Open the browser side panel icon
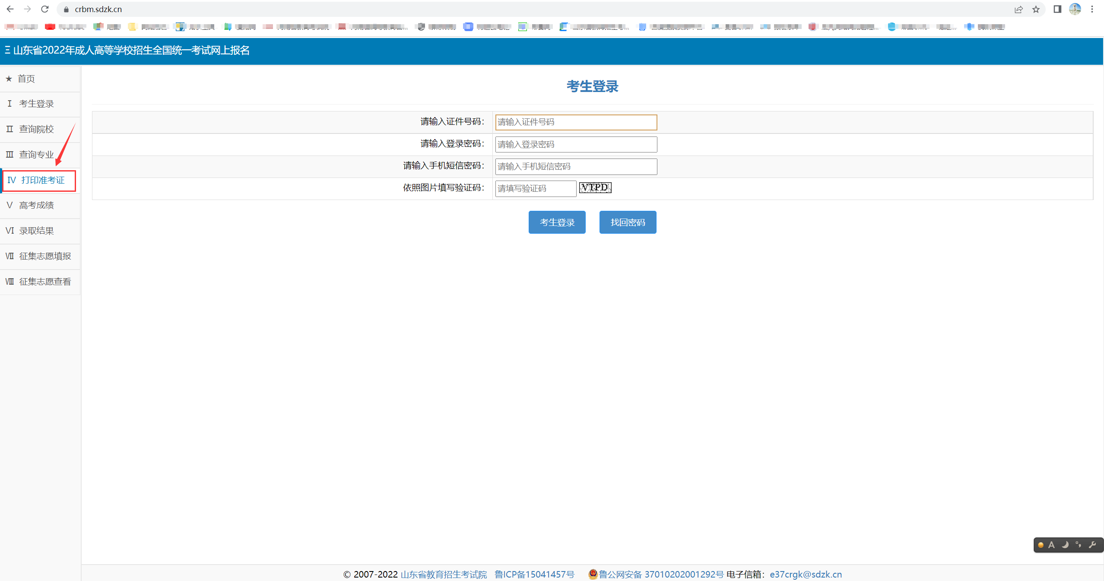The height and width of the screenshot is (581, 1104). pyautogui.click(x=1057, y=9)
